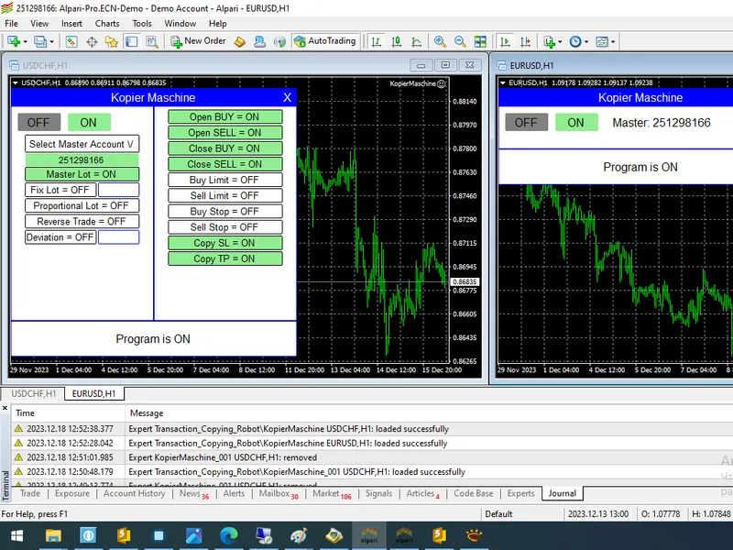Toggle the Terminal panel toolbar icon
733x550 pixels.
[x=131, y=41]
